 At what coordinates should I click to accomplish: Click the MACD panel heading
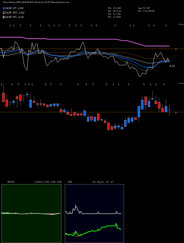(x=11, y=182)
